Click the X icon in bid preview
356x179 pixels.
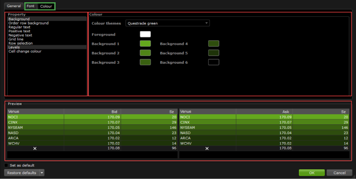[35, 148]
